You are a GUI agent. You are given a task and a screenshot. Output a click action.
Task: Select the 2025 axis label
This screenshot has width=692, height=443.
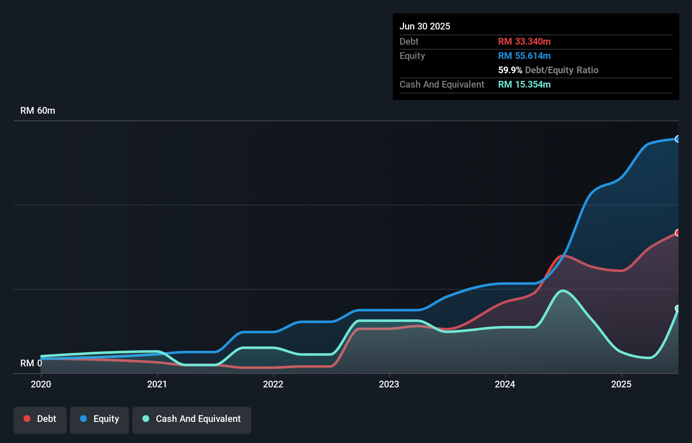tap(622, 384)
